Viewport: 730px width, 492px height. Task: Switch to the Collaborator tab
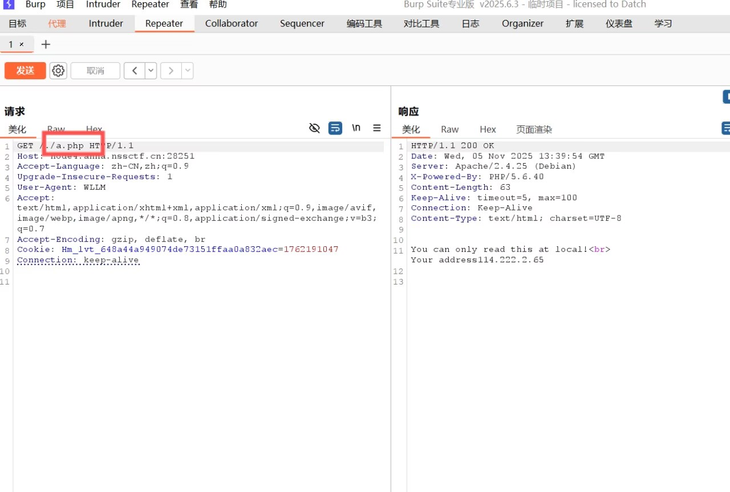(232, 23)
